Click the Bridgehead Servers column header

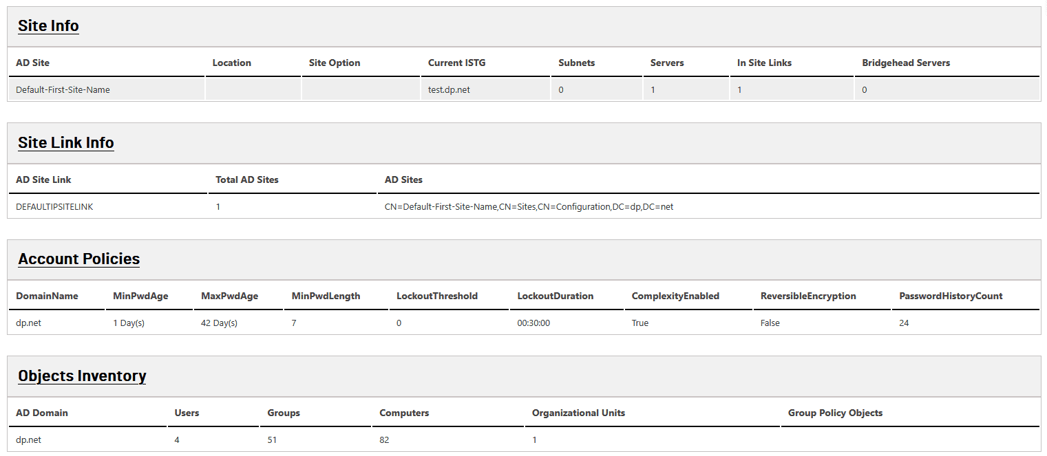click(x=905, y=63)
